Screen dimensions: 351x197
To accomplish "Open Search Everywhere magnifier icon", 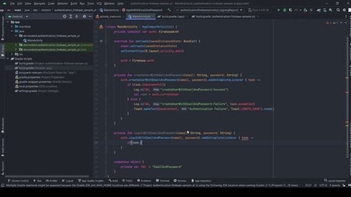I will 338,10.
